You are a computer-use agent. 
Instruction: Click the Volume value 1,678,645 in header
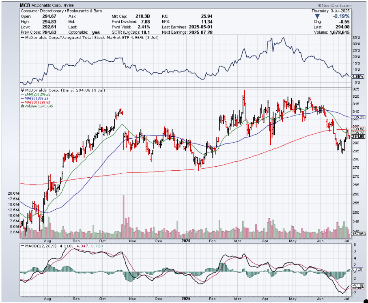[339, 32]
